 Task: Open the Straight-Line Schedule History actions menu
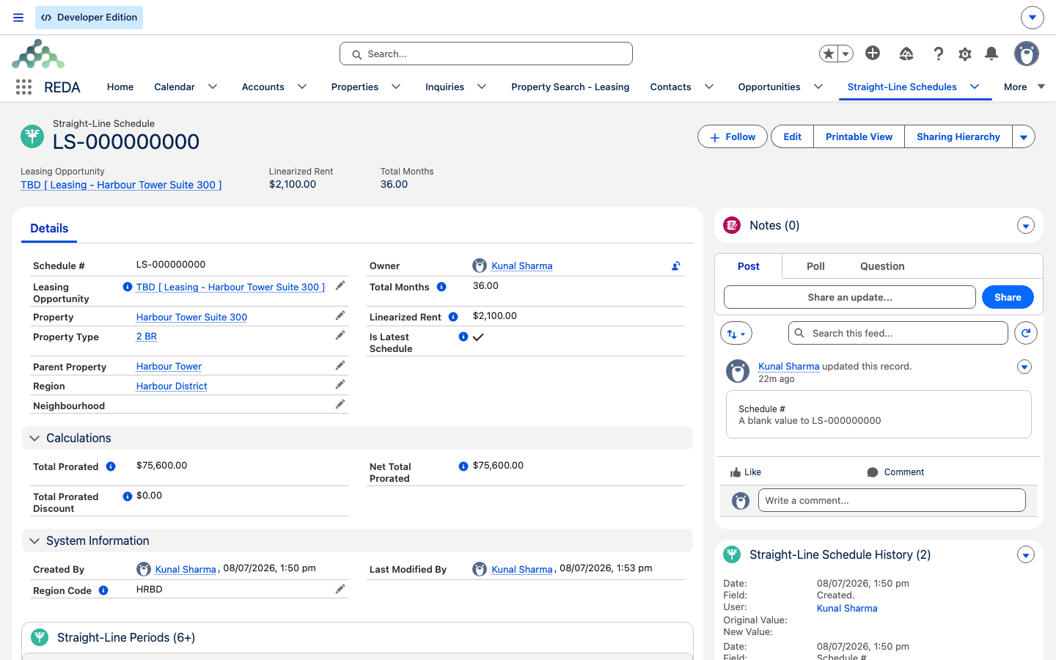tap(1026, 555)
